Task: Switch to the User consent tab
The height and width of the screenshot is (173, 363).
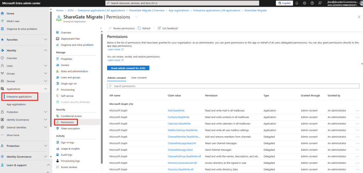Action: coord(139,78)
